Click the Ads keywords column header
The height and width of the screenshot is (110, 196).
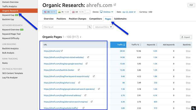point(169,45)
